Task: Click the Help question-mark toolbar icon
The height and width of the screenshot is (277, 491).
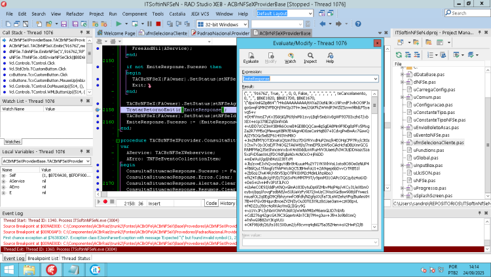Action: 358,24
